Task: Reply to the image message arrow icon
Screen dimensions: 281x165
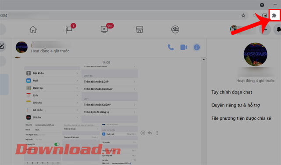Action: pos(150,133)
